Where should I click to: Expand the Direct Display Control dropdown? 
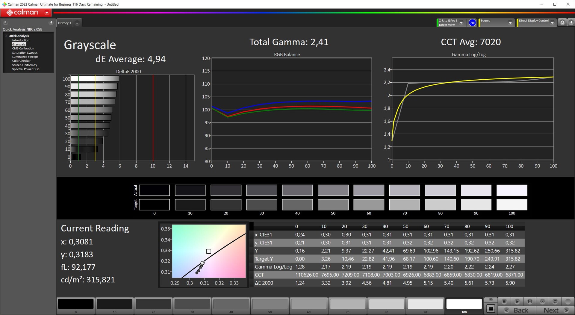[x=553, y=23]
